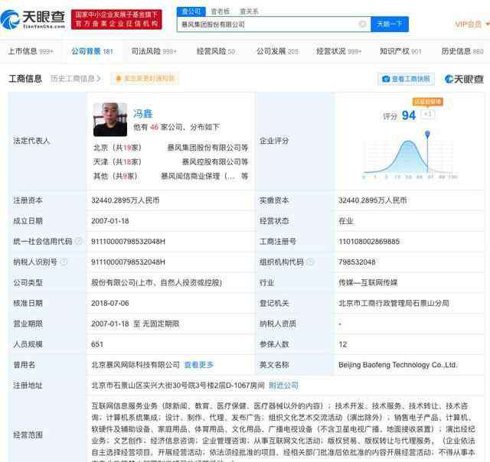Click the Tianyancha logo

(33, 19)
